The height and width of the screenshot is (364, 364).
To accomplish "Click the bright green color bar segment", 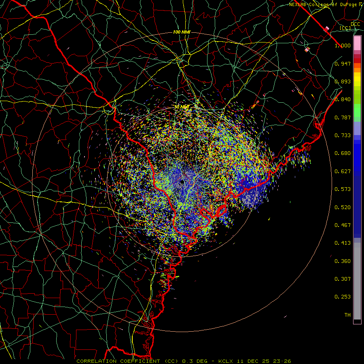I will (x=357, y=110).
